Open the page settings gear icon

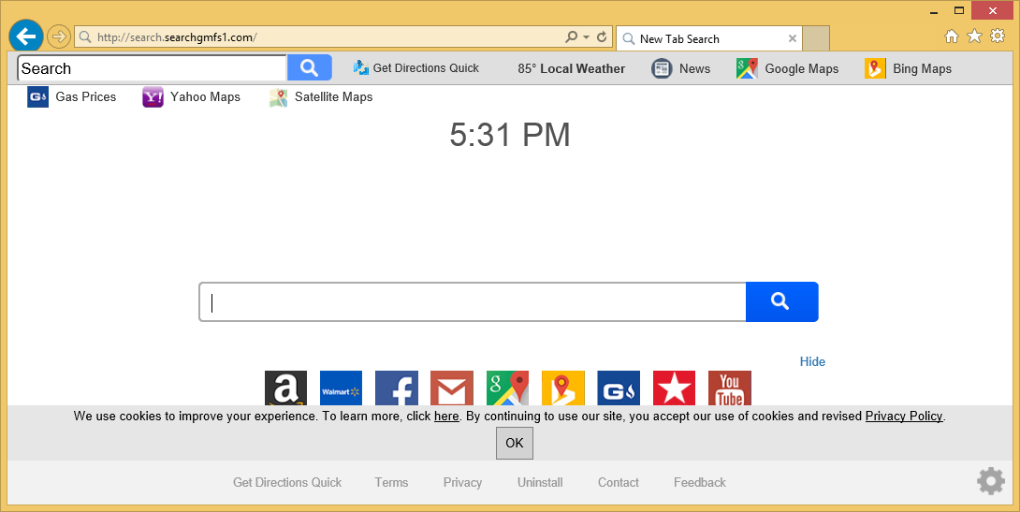click(x=991, y=481)
